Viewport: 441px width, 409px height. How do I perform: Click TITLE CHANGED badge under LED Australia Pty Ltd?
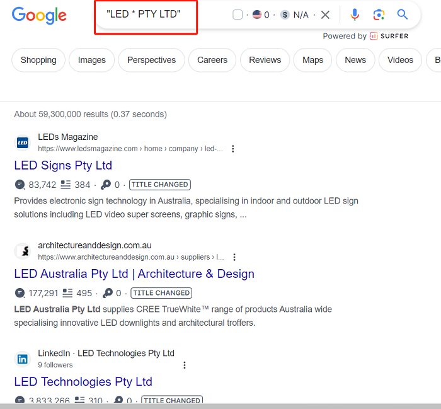tap(161, 293)
